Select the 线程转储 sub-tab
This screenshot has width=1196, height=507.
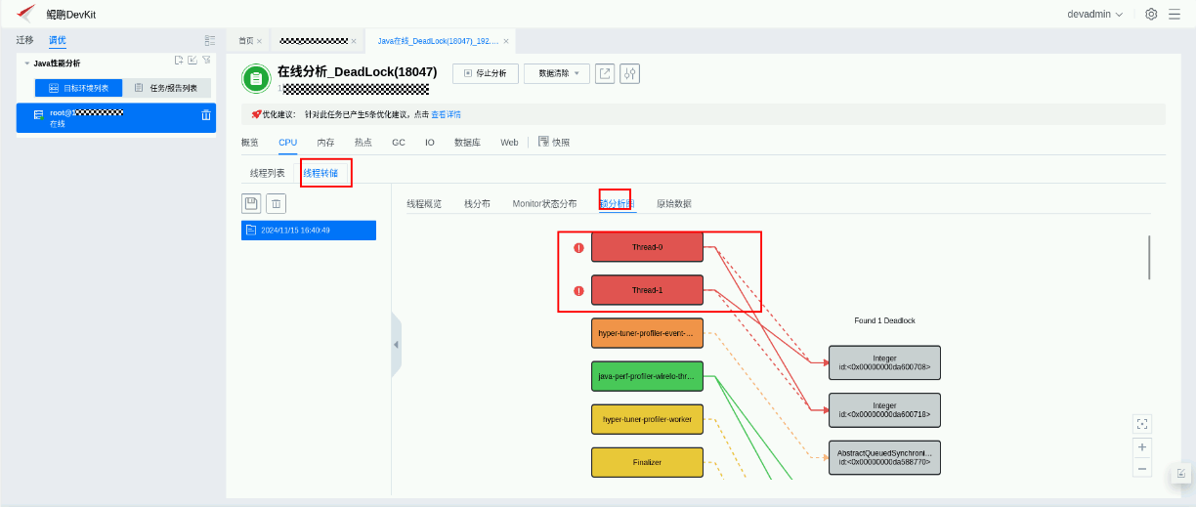coord(320,173)
